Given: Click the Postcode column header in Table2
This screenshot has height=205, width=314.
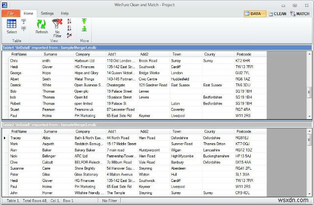Looking at the screenshot, I should click(243, 131).
